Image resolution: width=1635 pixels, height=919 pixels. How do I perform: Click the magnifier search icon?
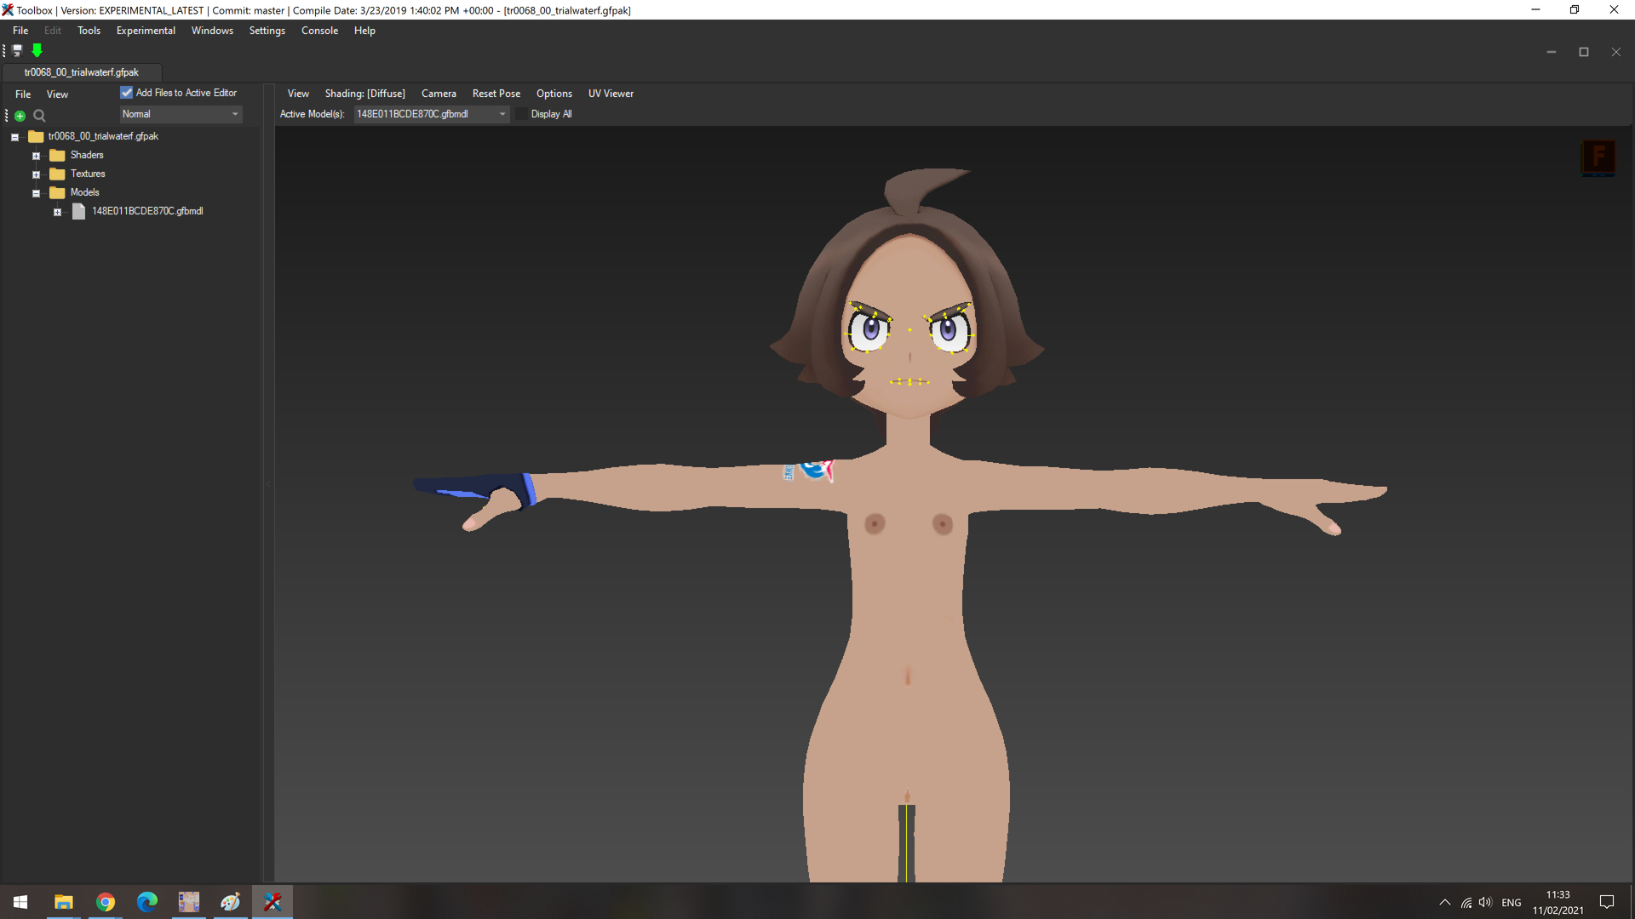click(x=39, y=116)
